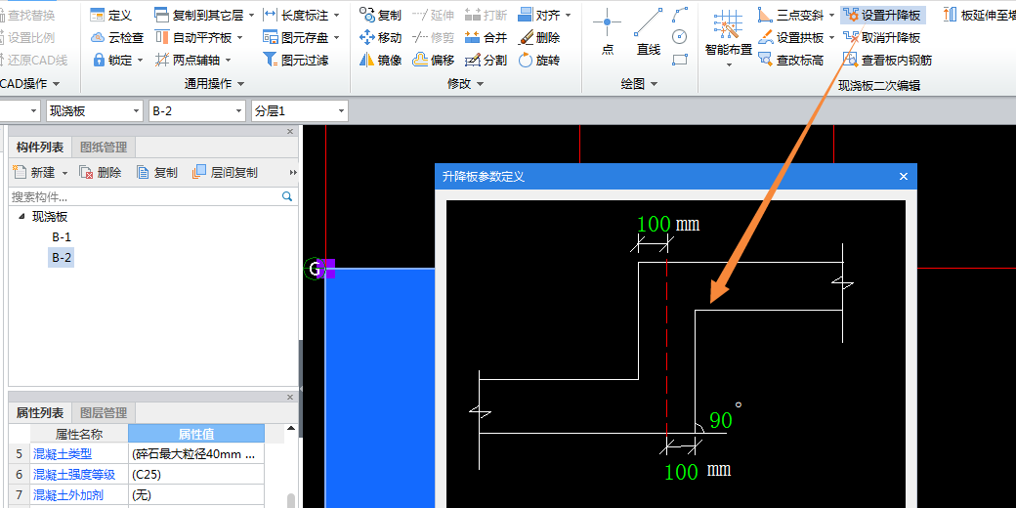Open the 新建 dropdown arrow
The width and height of the screenshot is (1016, 508).
[x=64, y=173]
